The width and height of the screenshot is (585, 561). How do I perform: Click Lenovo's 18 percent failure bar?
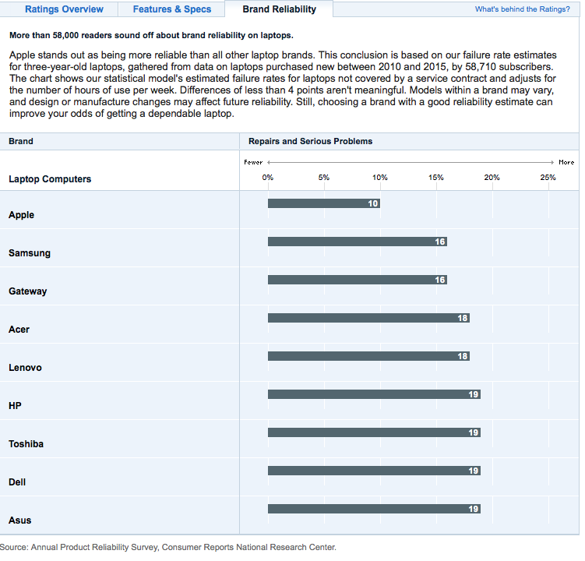(368, 356)
